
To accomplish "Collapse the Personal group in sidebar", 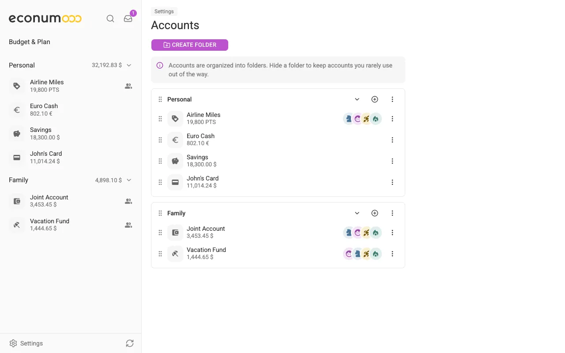I will 129,65.
